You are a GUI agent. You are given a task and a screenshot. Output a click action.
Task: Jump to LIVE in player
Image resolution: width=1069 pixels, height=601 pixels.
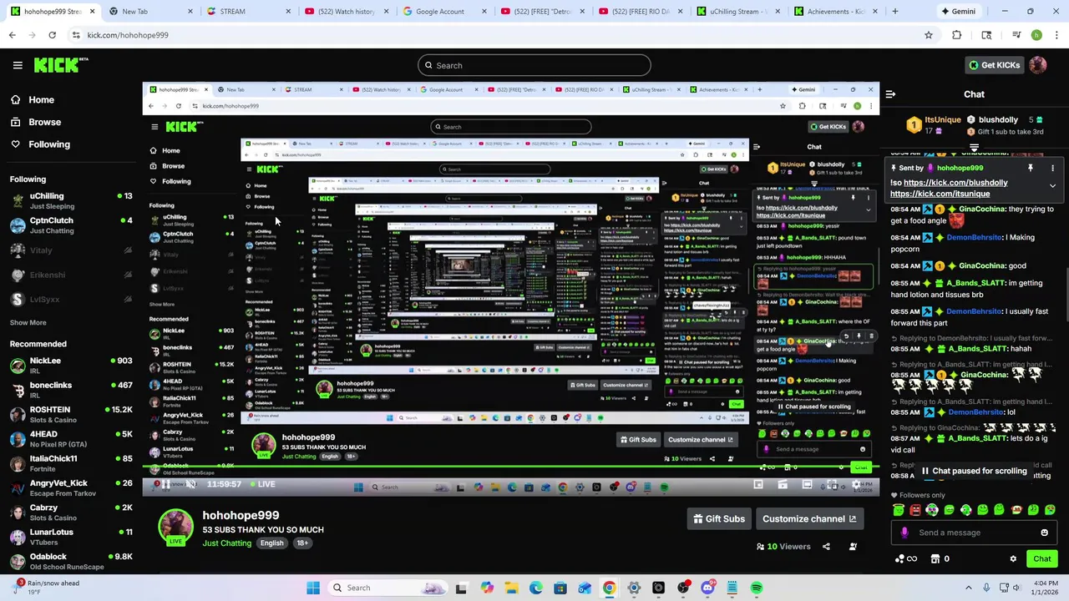[x=262, y=484]
